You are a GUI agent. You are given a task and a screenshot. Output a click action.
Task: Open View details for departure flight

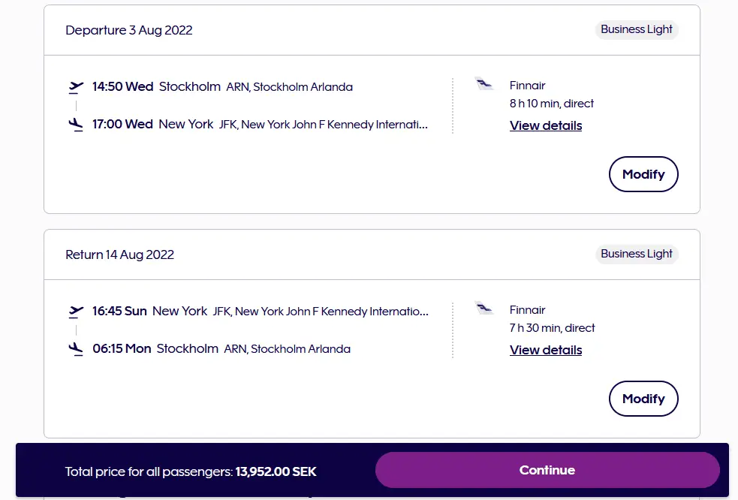click(546, 125)
